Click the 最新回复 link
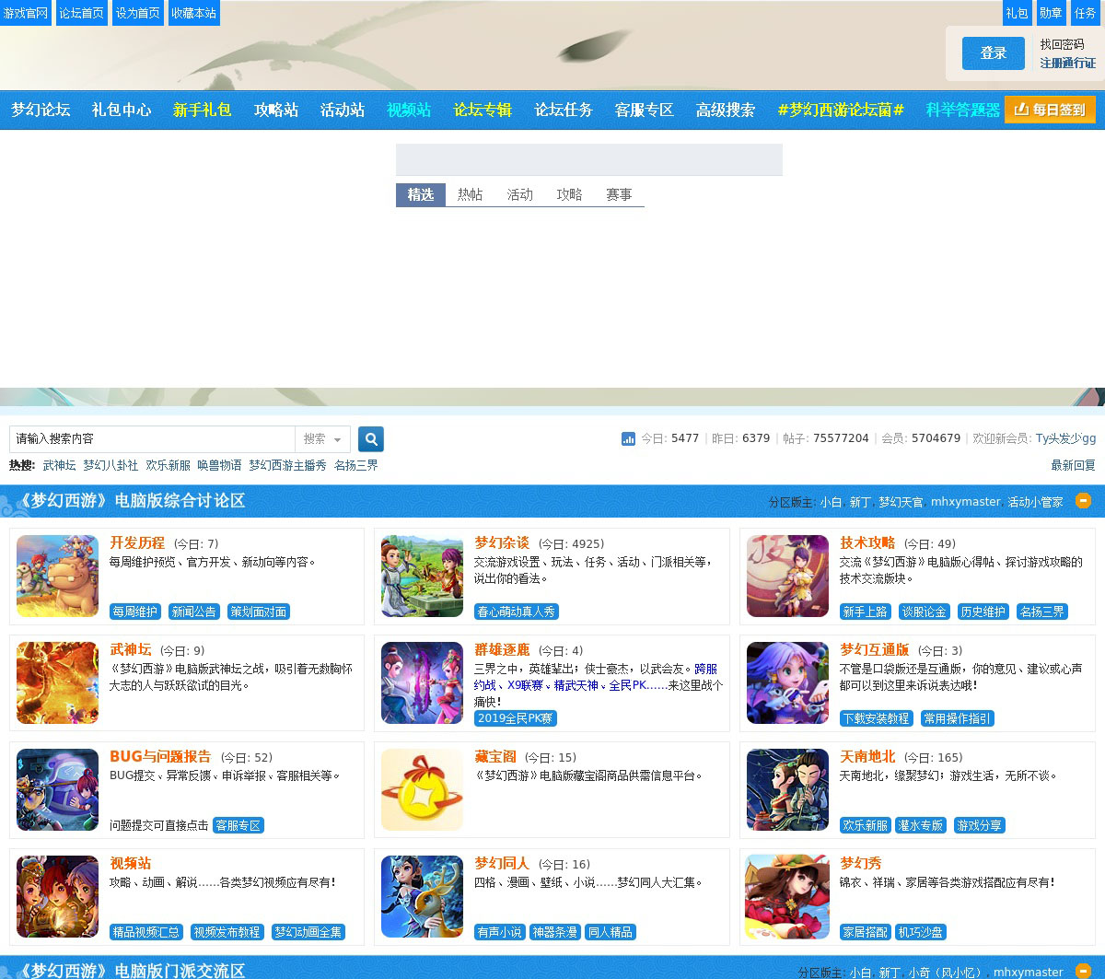Image resolution: width=1105 pixels, height=979 pixels. pyautogui.click(x=1073, y=465)
